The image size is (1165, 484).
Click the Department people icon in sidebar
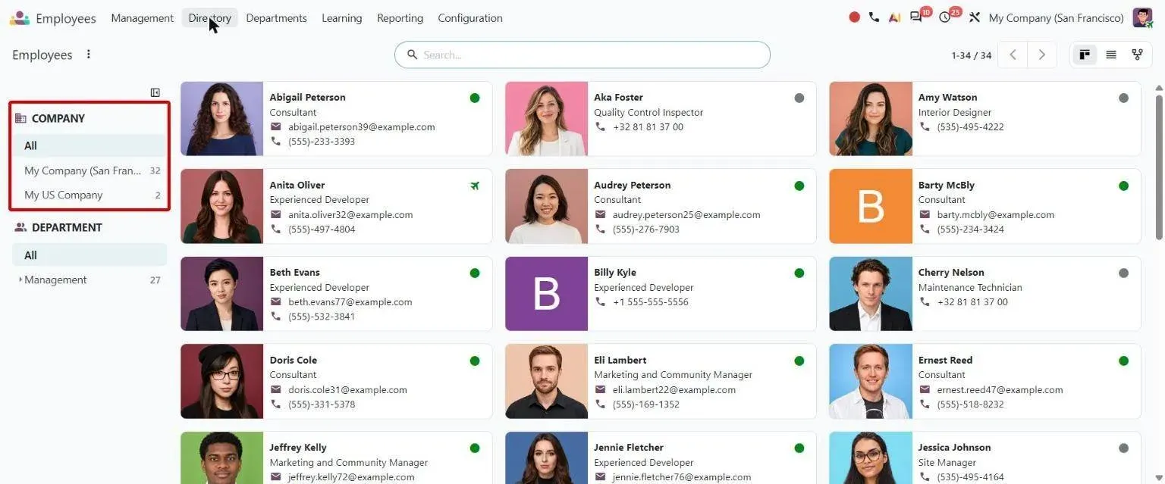20,227
